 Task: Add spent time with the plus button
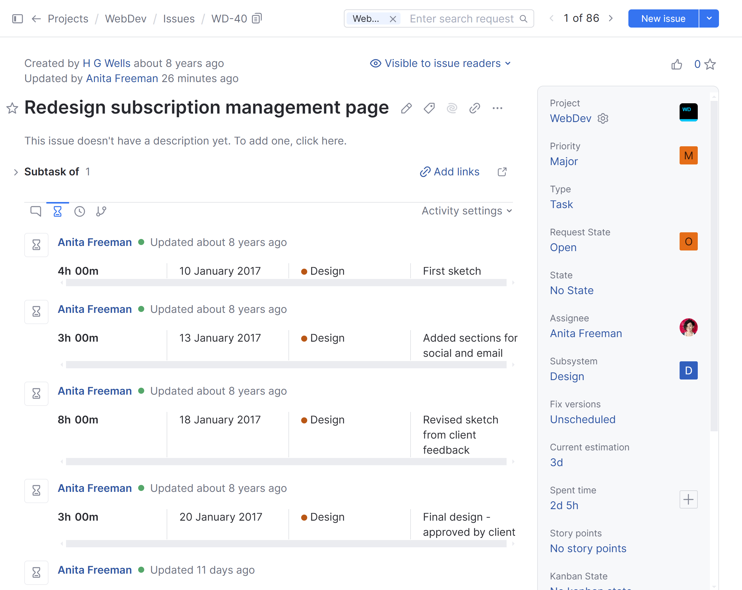point(688,499)
